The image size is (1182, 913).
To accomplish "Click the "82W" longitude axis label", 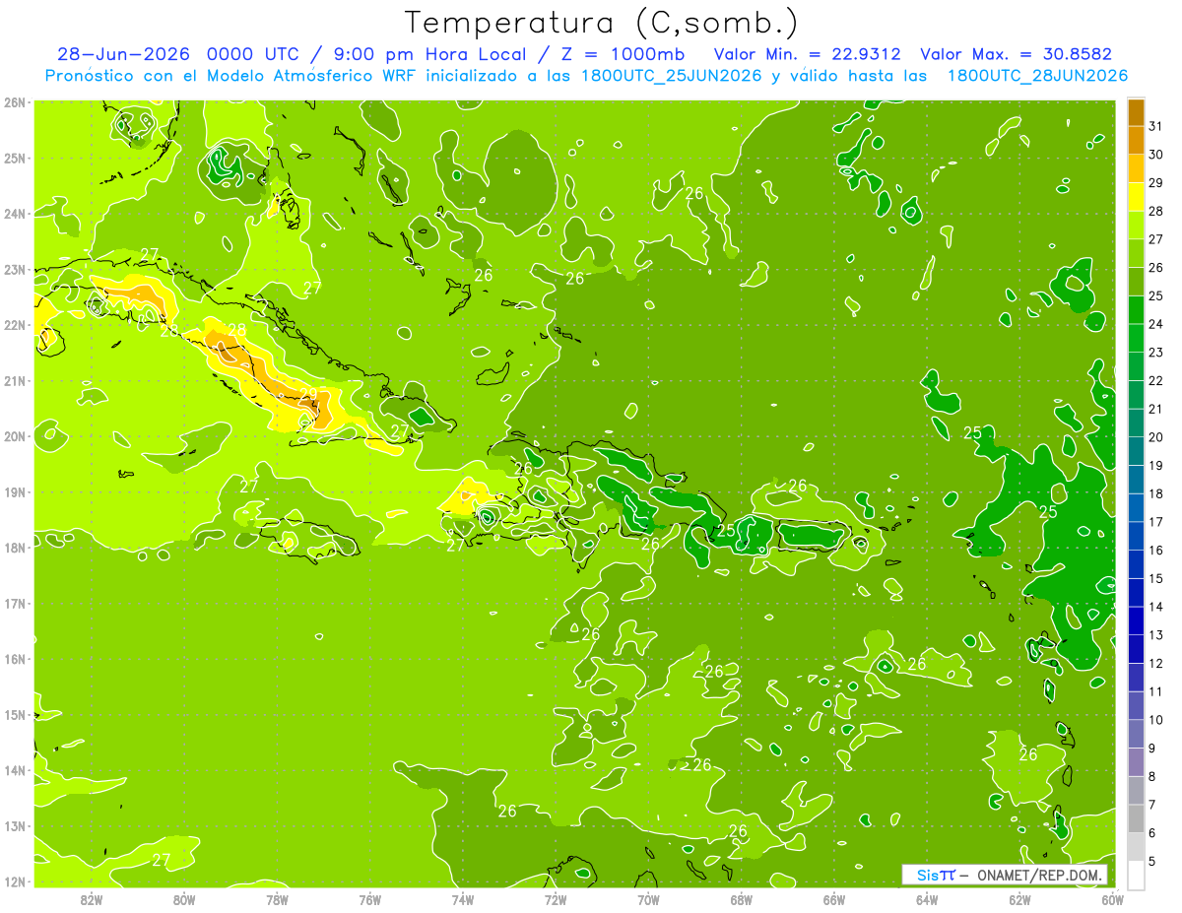I will pos(92,899).
